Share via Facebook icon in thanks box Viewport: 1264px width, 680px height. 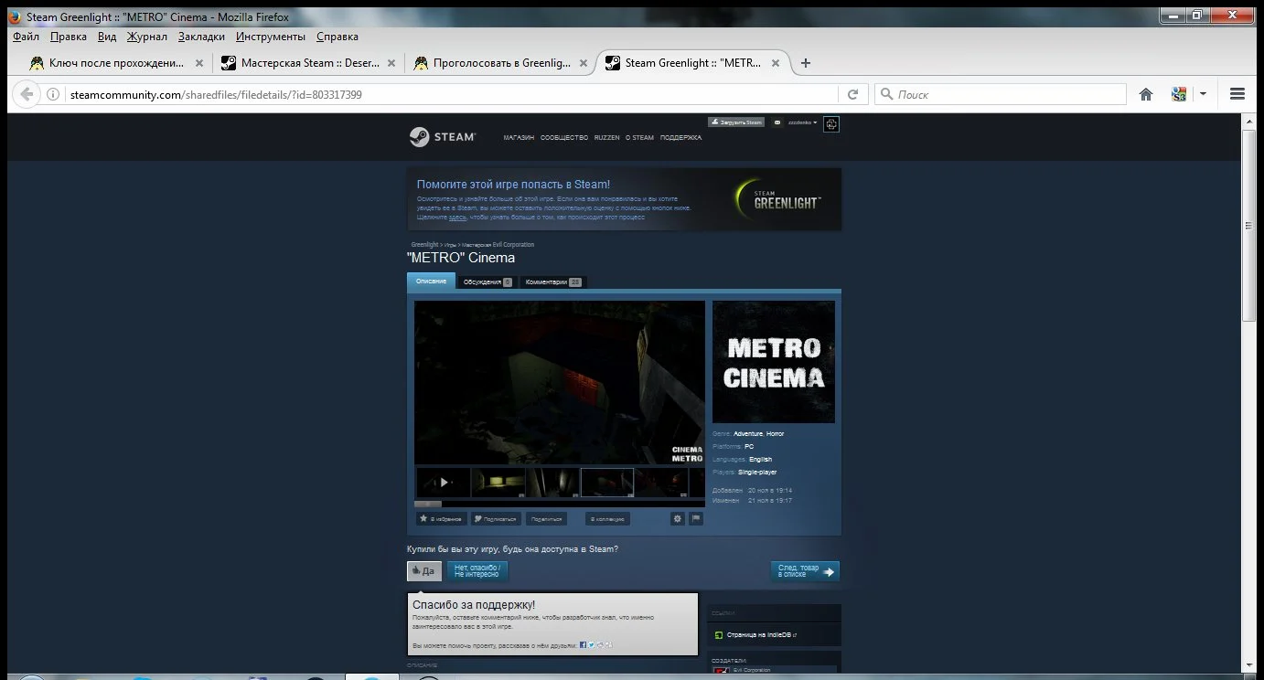(583, 644)
